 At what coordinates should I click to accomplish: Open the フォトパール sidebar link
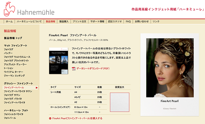click(10, 118)
